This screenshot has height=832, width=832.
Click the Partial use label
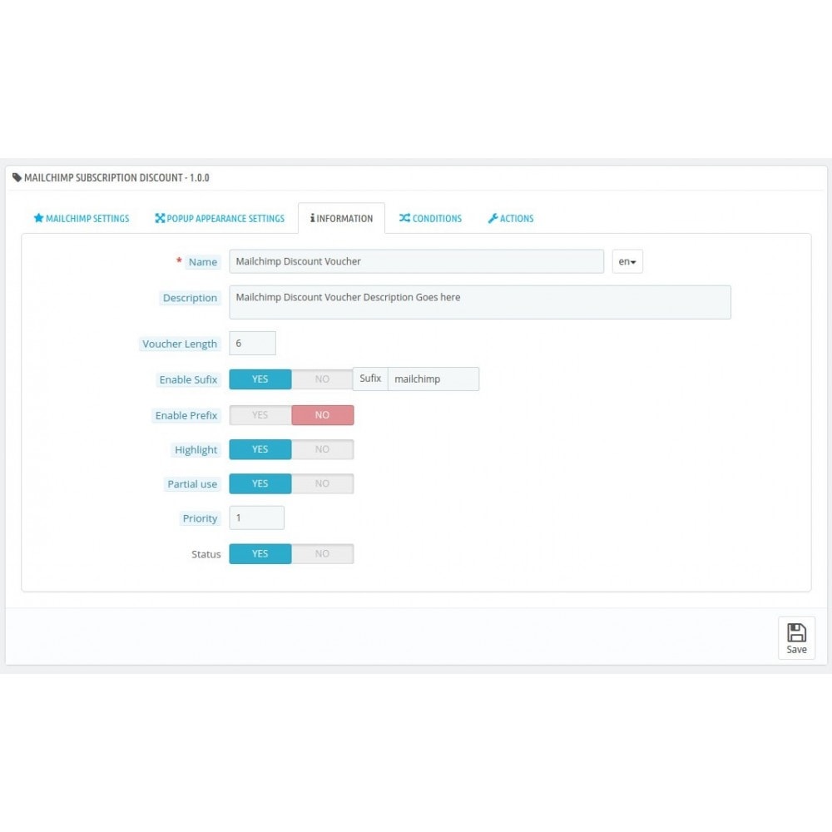(192, 484)
